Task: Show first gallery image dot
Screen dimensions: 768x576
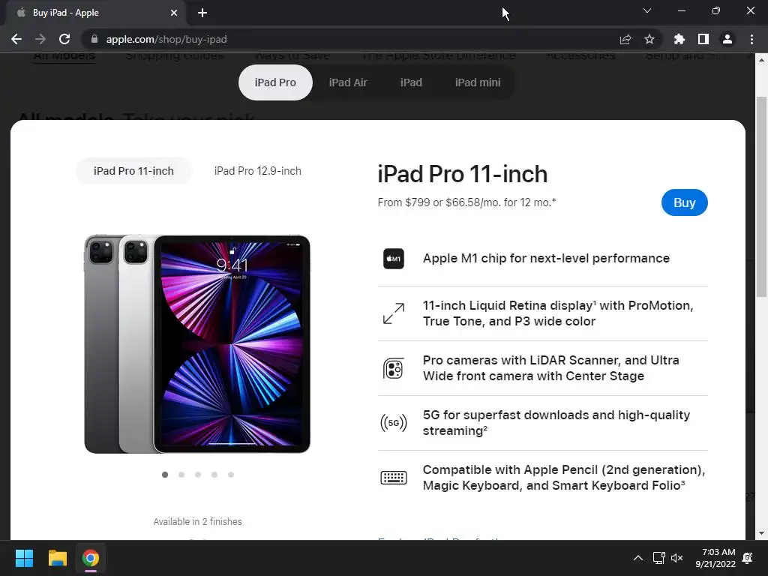Action: [165, 475]
